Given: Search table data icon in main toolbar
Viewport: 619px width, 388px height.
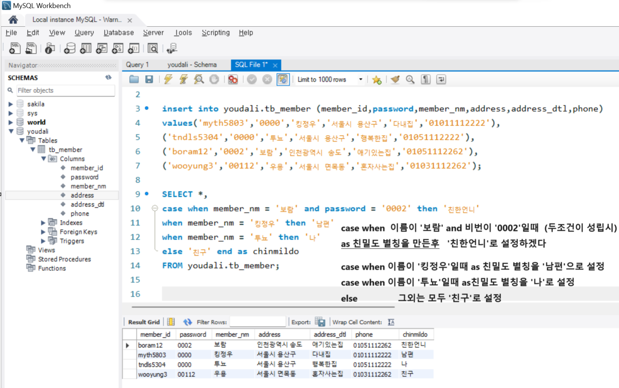Looking at the screenshot, I should point(153,48).
